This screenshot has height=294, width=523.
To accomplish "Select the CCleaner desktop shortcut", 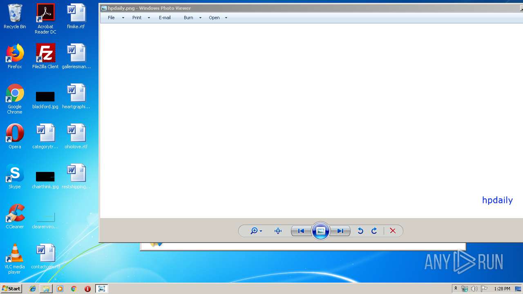I will [15, 216].
